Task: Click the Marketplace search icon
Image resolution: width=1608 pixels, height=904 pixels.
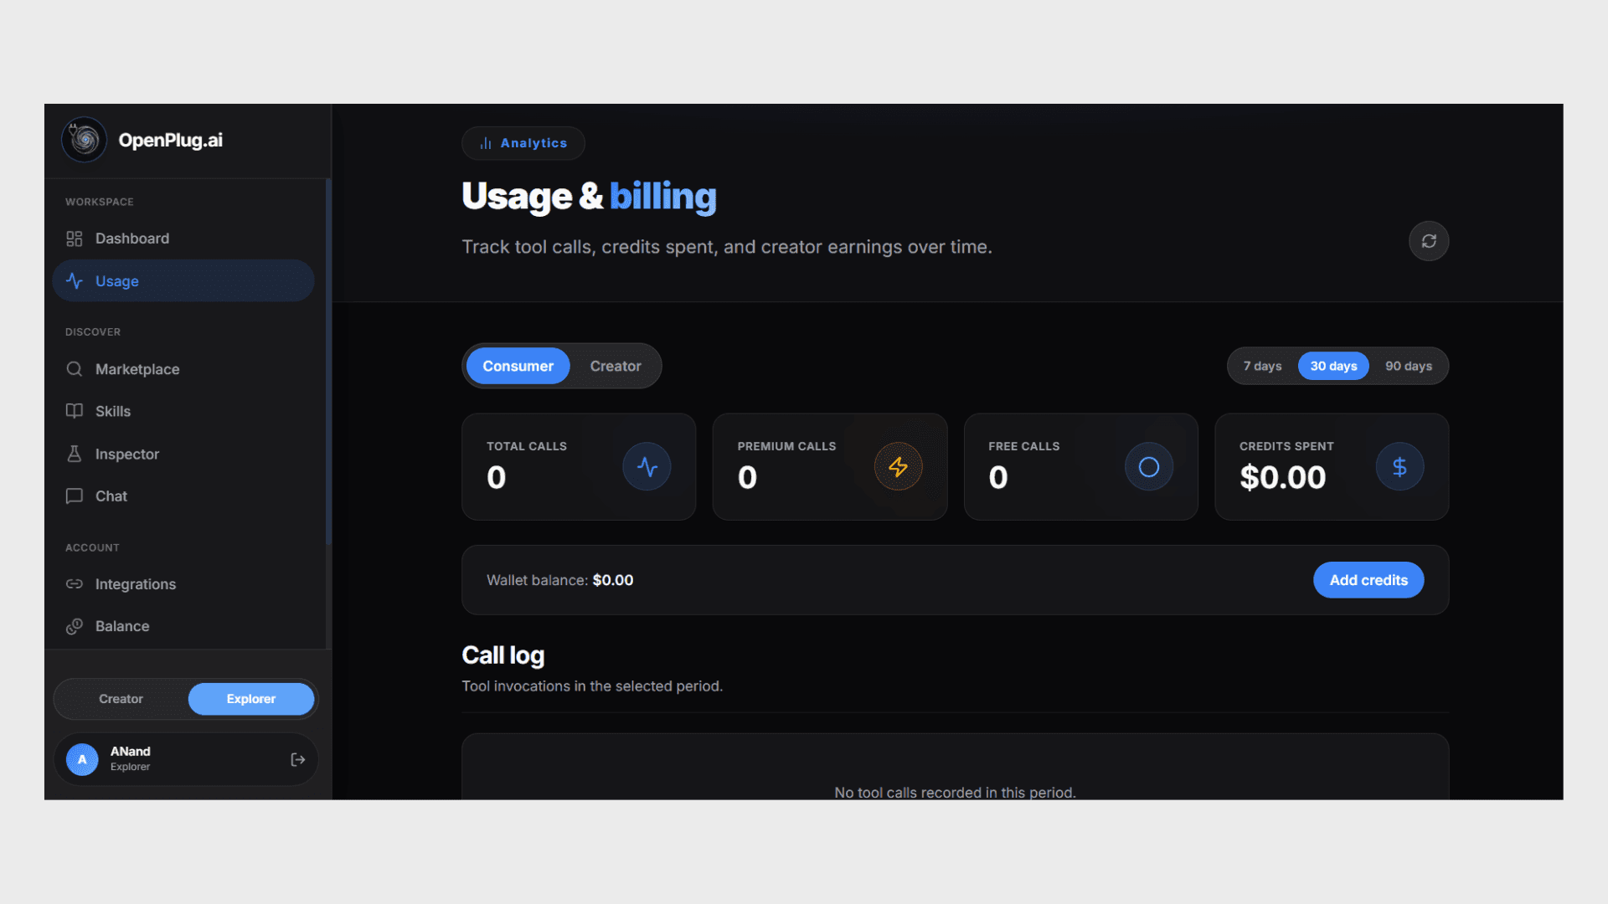Action: point(75,369)
